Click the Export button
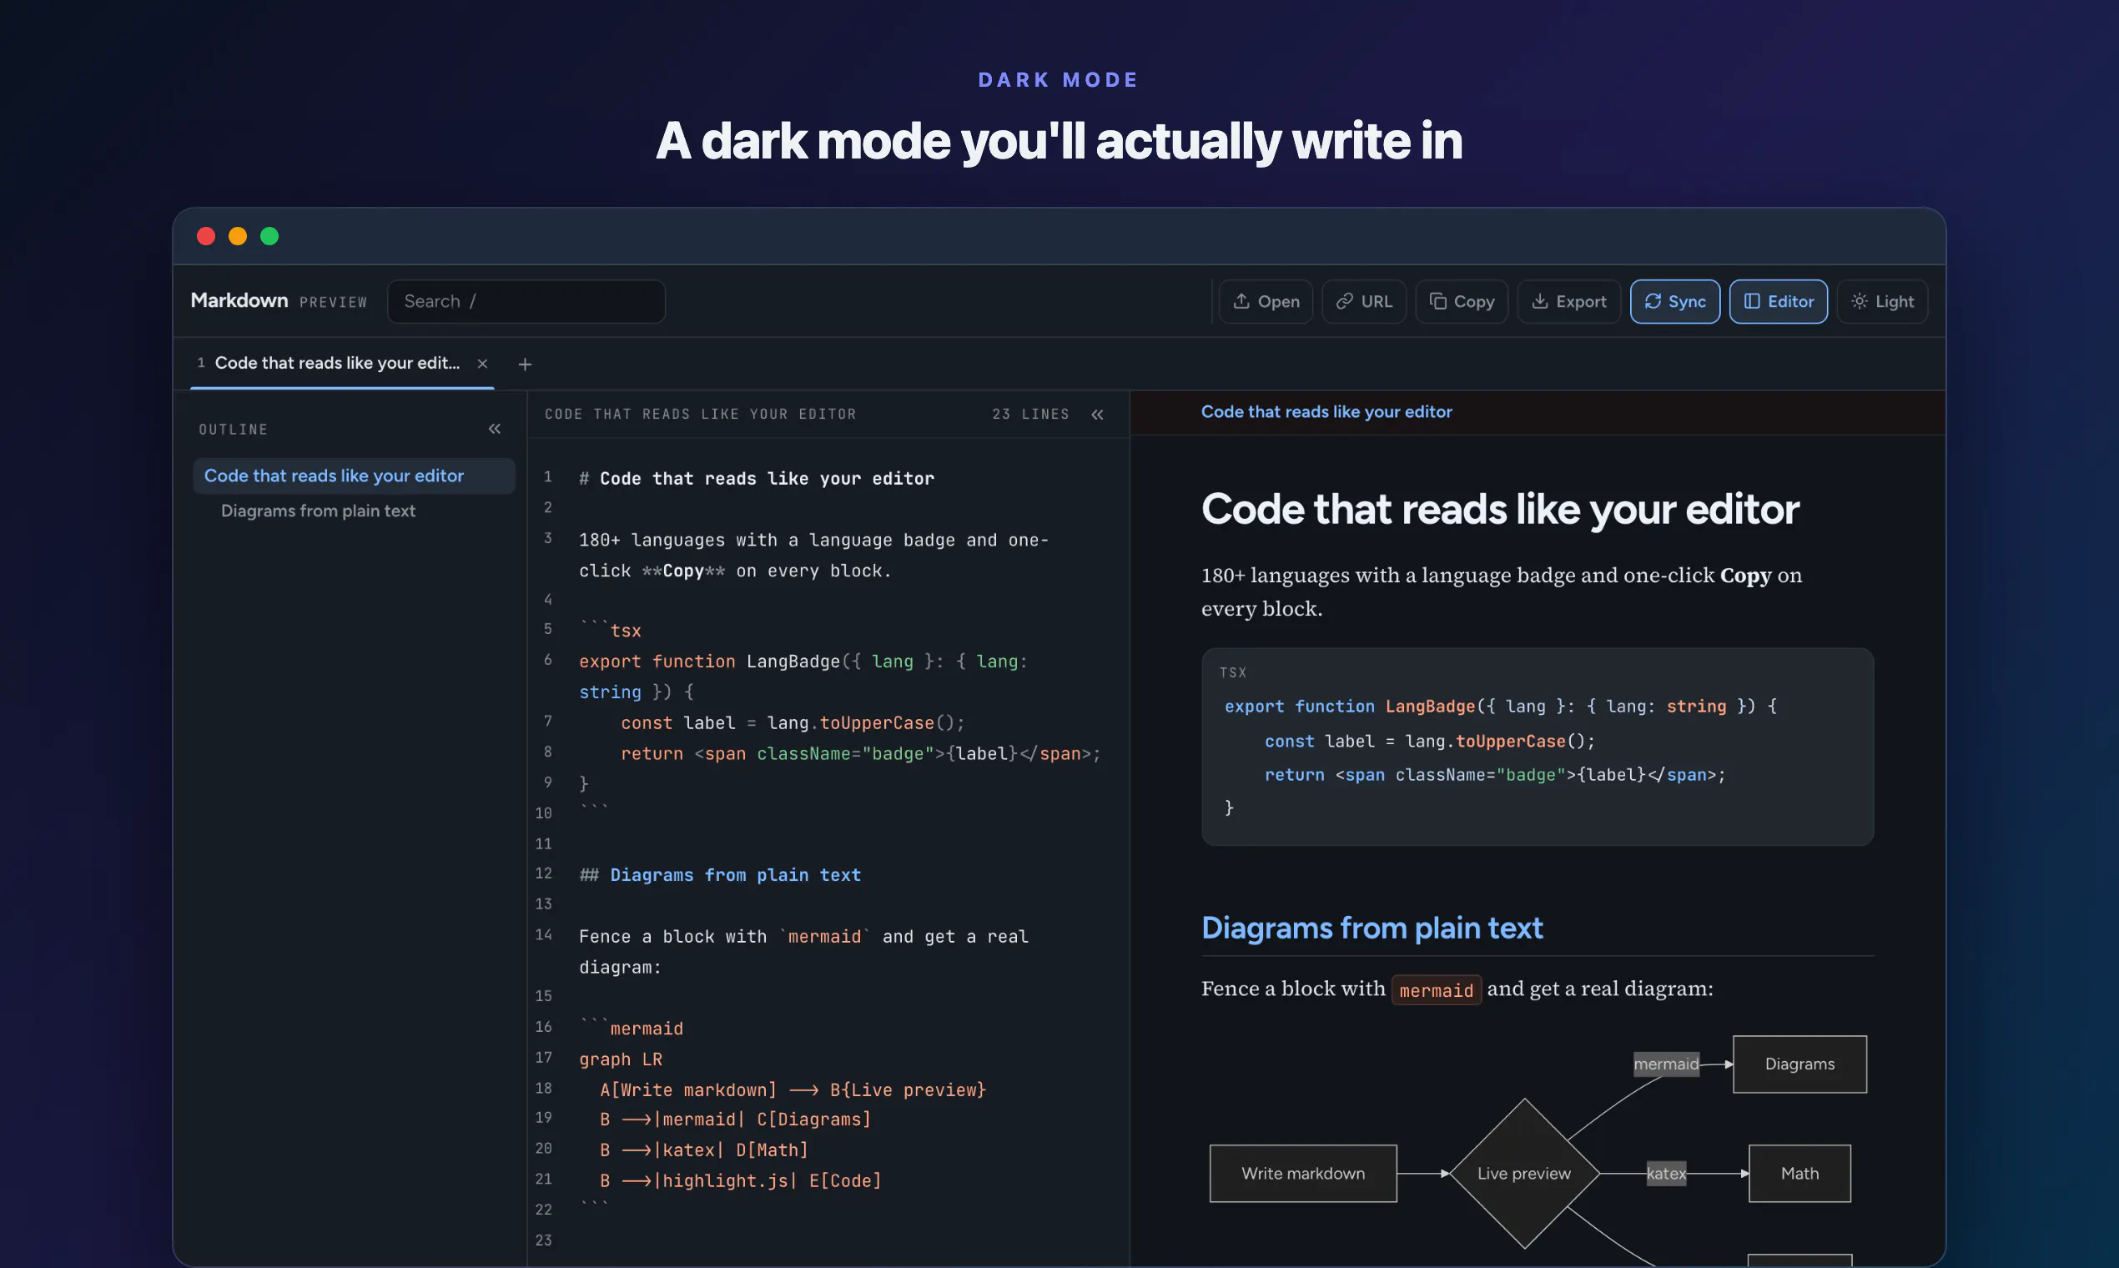 (x=1568, y=302)
